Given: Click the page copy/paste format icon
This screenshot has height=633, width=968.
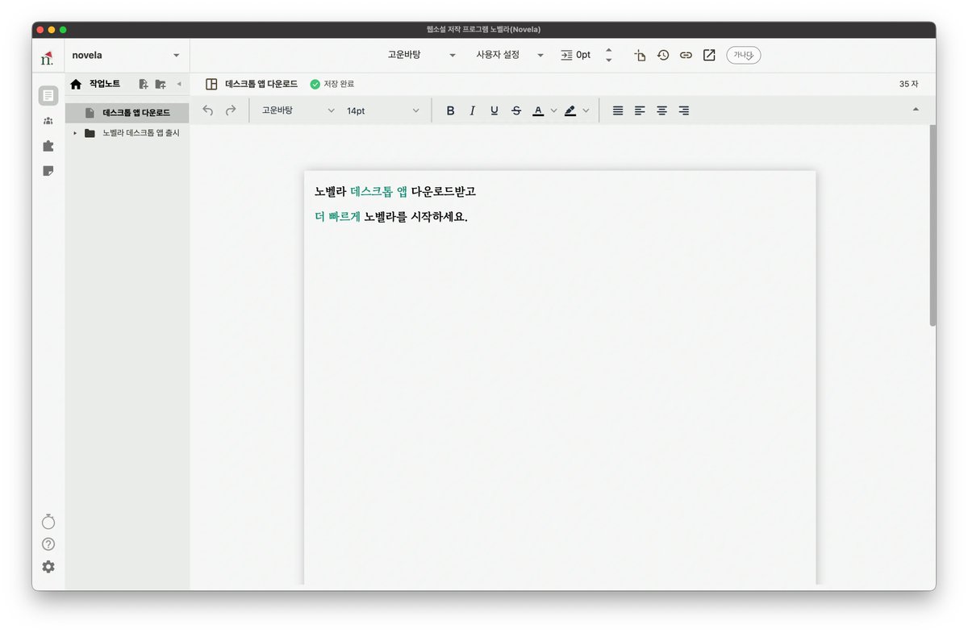Looking at the screenshot, I should coord(640,56).
